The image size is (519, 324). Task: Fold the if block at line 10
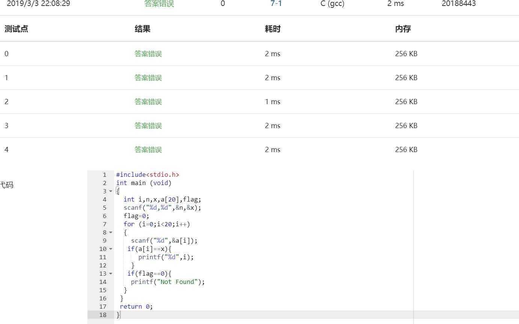point(111,249)
